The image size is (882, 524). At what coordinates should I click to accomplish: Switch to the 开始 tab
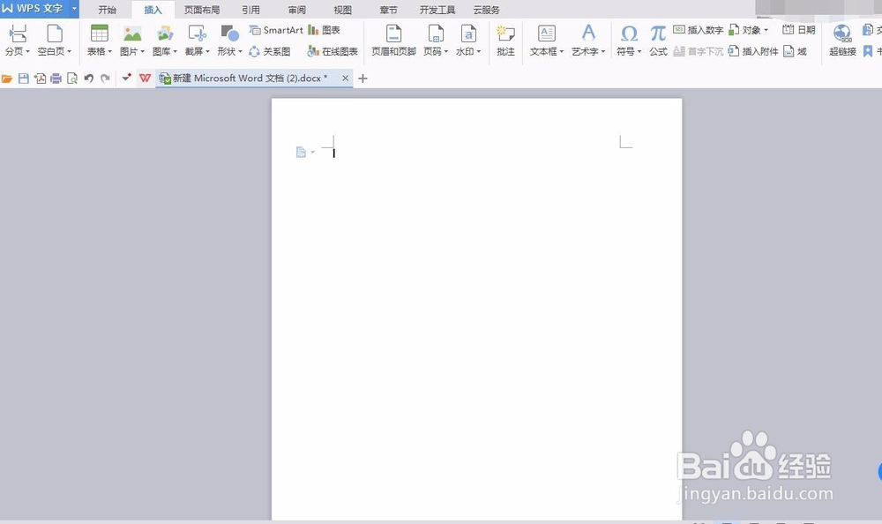pyautogui.click(x=107, y=10)
